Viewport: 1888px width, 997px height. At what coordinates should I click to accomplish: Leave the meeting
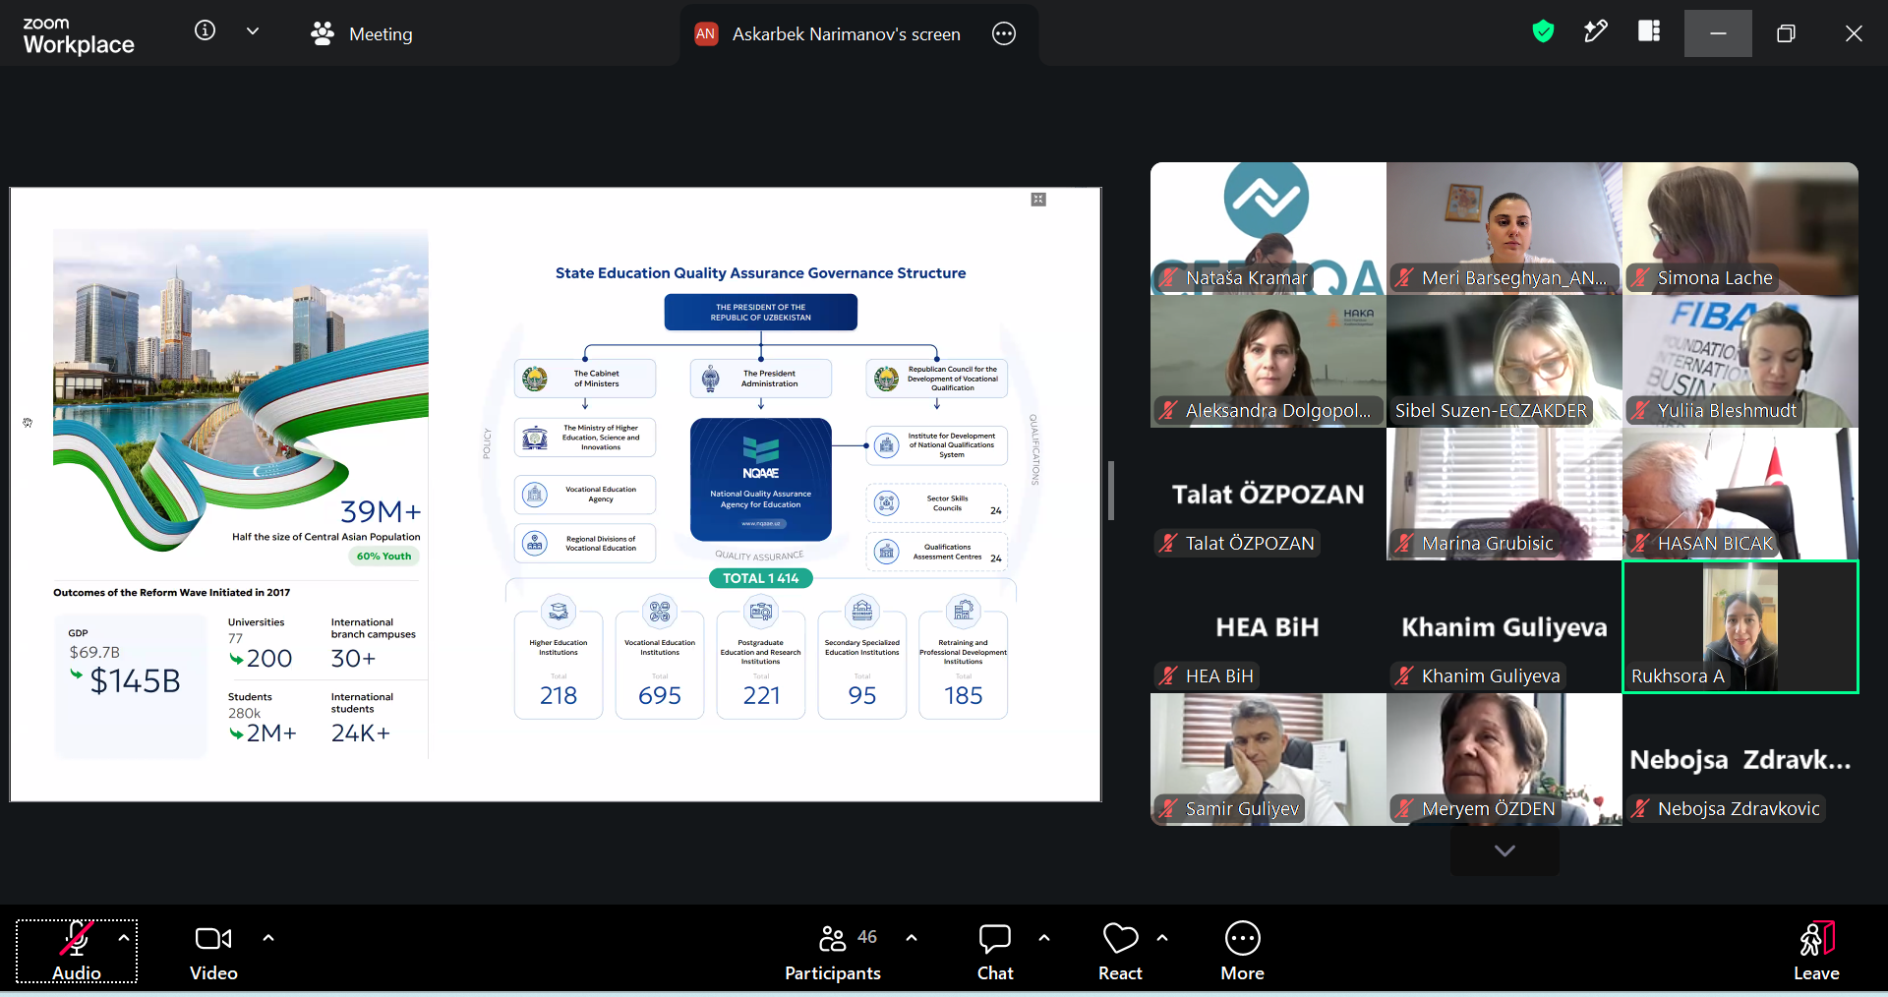click(1816, 951)
